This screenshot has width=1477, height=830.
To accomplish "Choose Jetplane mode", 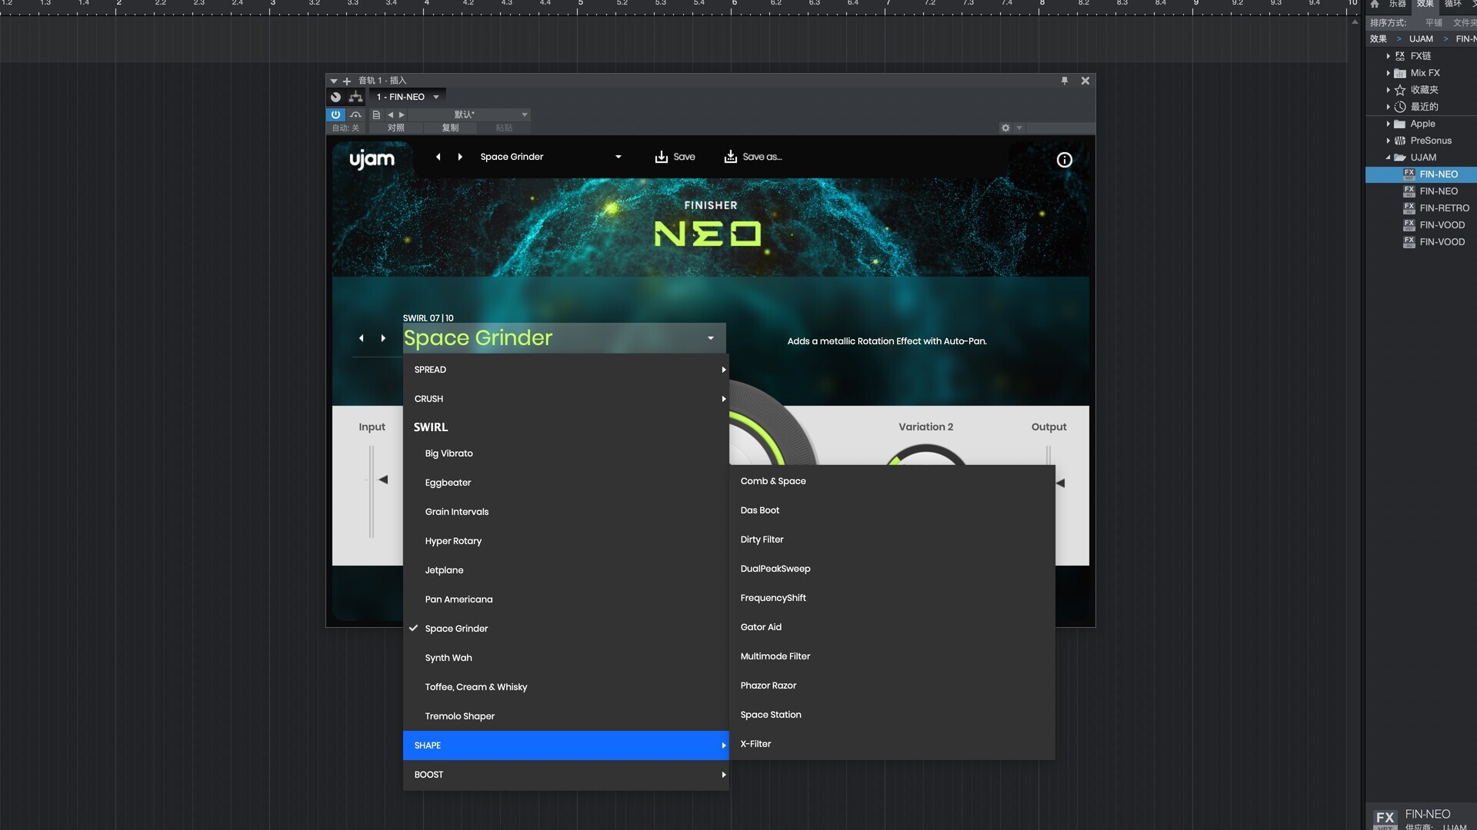I will tap(565, 570).
